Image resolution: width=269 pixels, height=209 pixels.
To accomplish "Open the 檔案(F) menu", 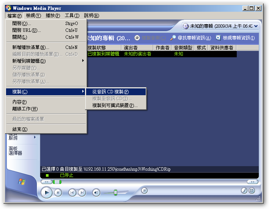I will coord(14,16).
